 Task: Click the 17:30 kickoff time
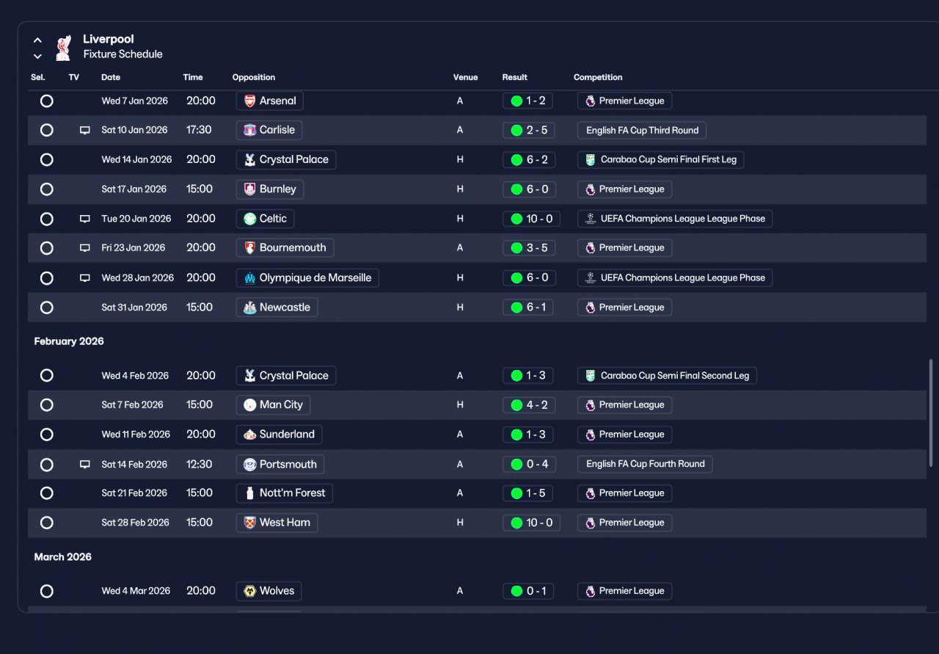[199, 130]
